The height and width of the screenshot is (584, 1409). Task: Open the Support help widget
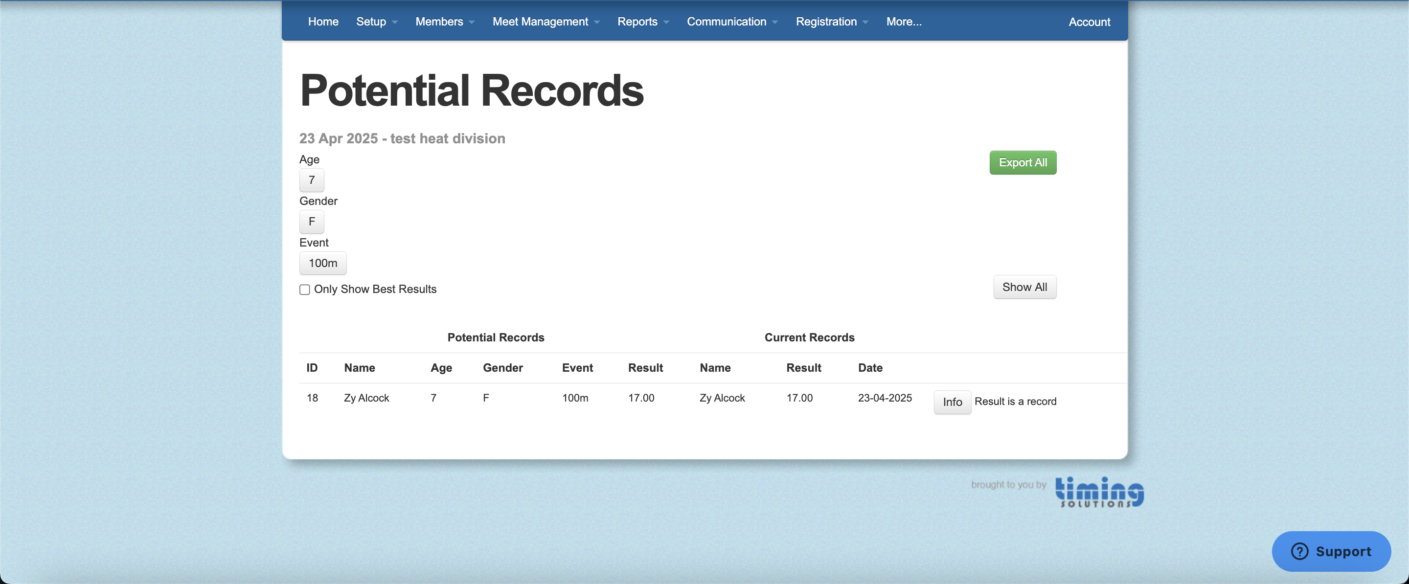point(1331,551)
